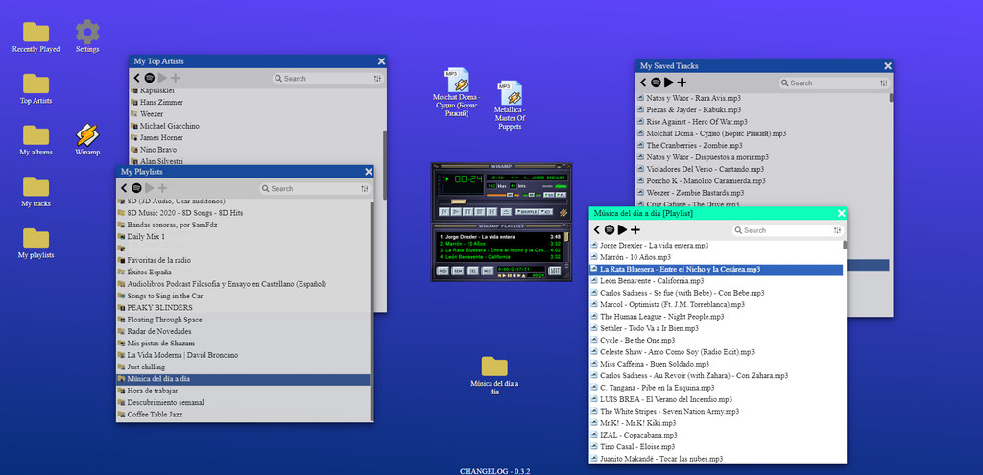Open filter options in My Top Artists search
This screenshot has width=983, height=475.
(x=377, y=79)
